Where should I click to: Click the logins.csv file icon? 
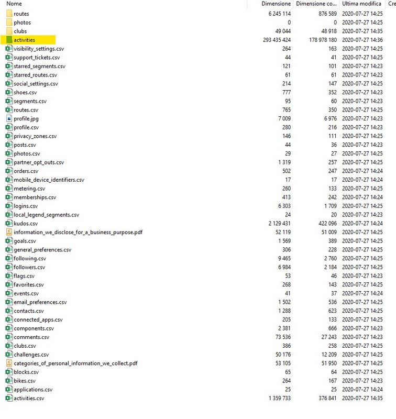pos(9,206)
